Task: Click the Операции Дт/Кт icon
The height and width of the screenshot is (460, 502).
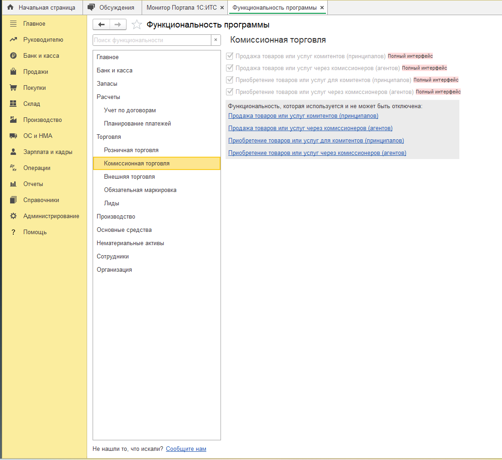Action: (13, 168)
